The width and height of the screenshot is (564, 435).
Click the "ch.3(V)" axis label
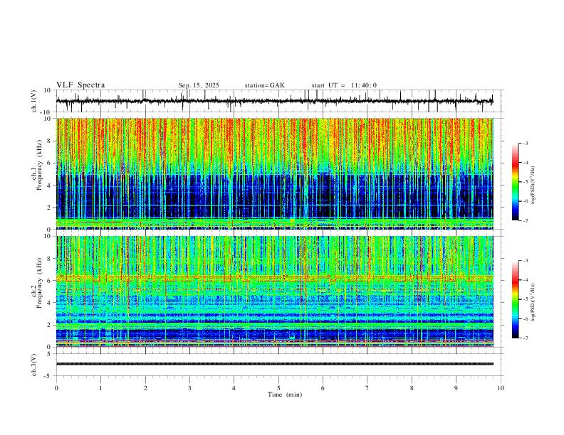tap(34, 365)
